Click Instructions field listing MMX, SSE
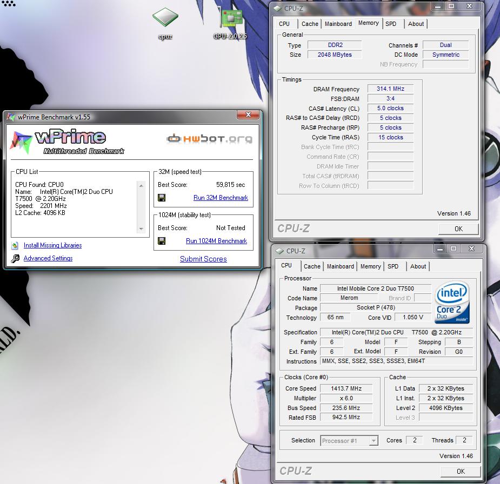 tap(396, 361)
